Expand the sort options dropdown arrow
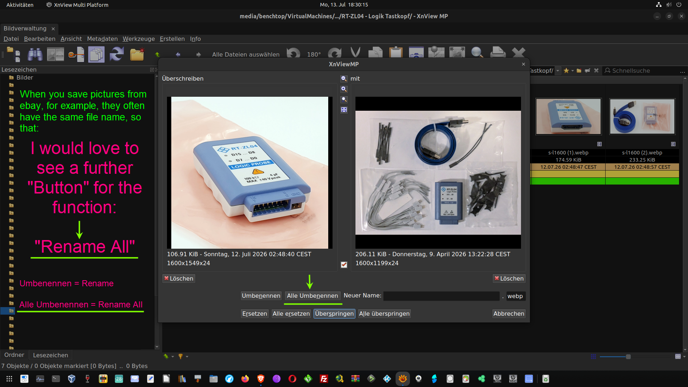This screenshot has width=688, height=387. pyautogui.click(x=173, y=357)
